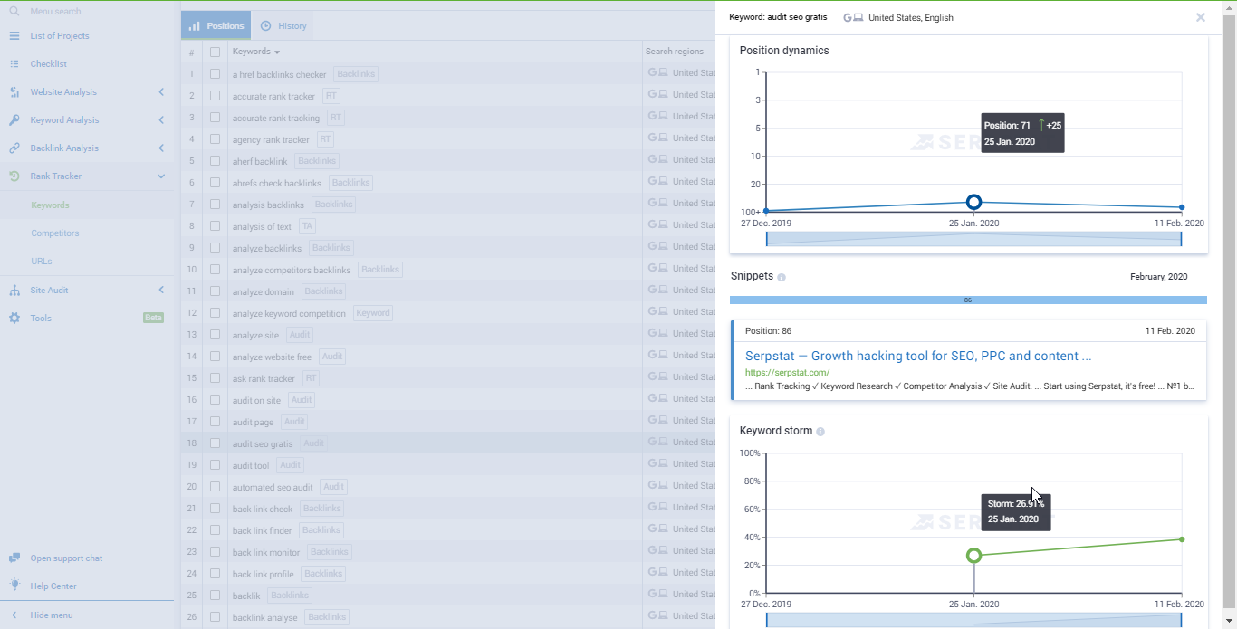Open the Checklist menu item
1237x629 pixels.
(49, 63)
